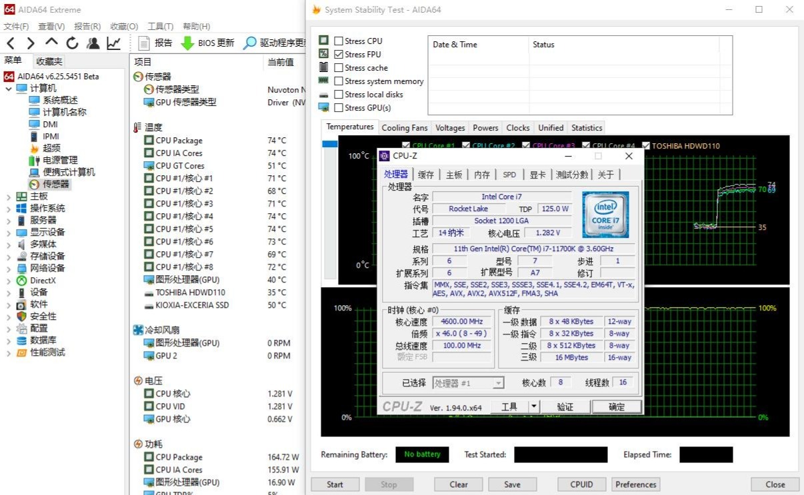The width and height of the screenshot is (804, 495).
Task: Toggle CPU Core #4 graph checkbox
Action: 586,145
